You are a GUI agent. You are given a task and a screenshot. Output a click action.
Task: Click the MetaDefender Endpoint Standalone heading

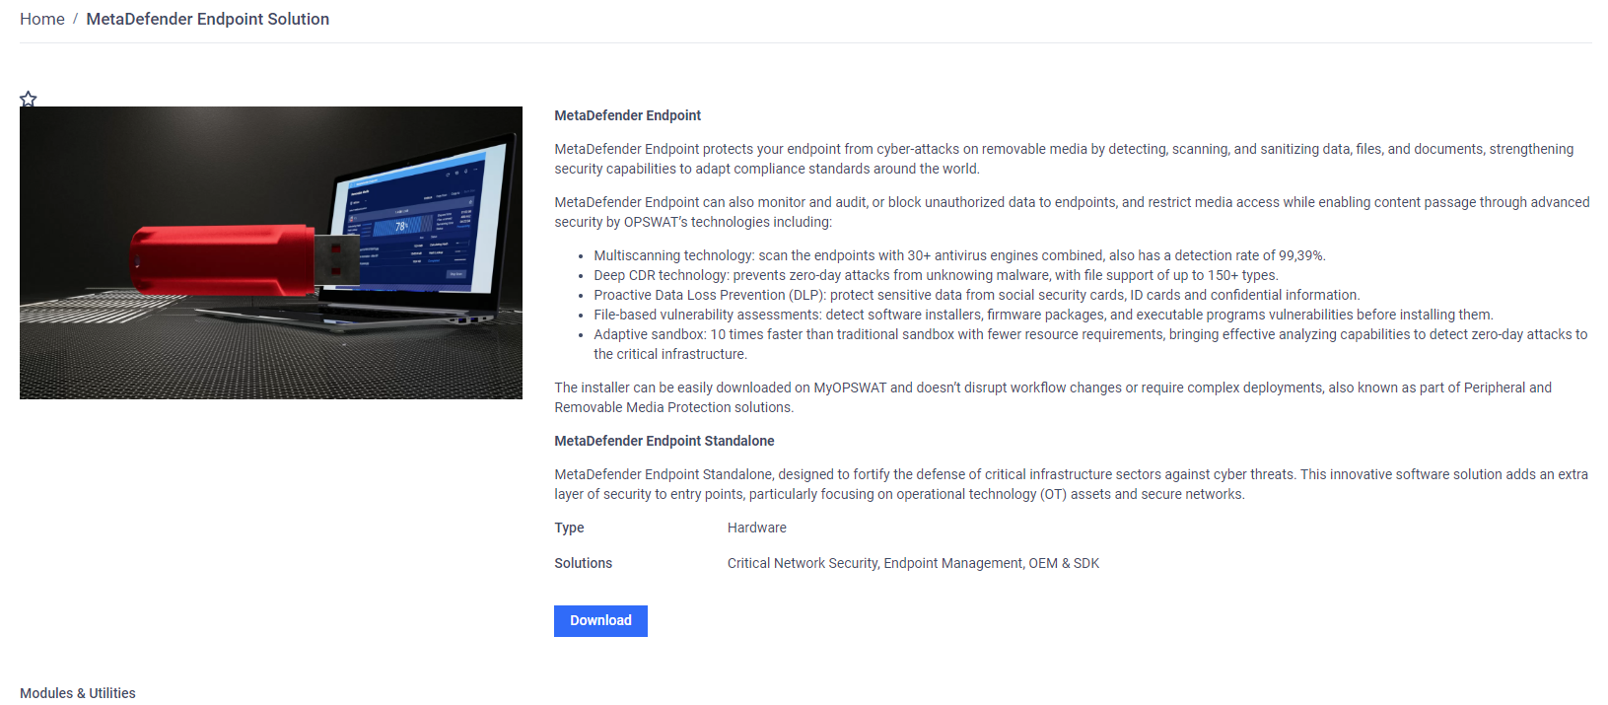[x=664, y=441]
